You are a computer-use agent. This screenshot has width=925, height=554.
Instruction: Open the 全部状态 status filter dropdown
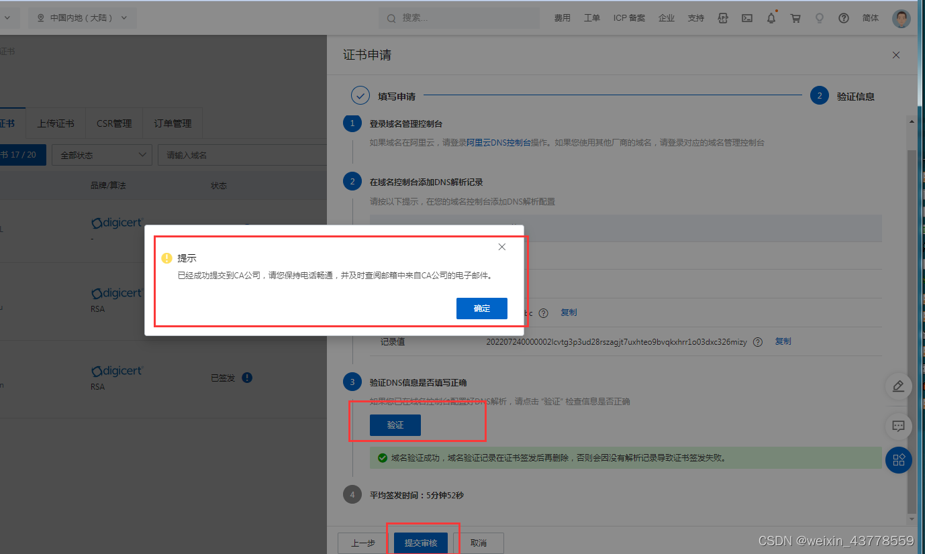[x=102, y=155]
